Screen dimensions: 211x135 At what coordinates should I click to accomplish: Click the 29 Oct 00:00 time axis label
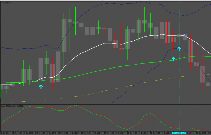[x=109, y=133]
